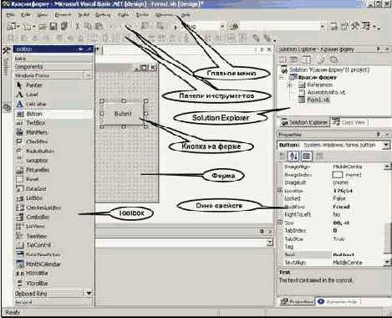Viewport: 392px width, 318px height.
Task: Open the General tab in Toolbox
Action: point(53,302)
